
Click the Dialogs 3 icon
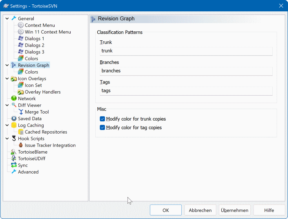coord(20,52)
